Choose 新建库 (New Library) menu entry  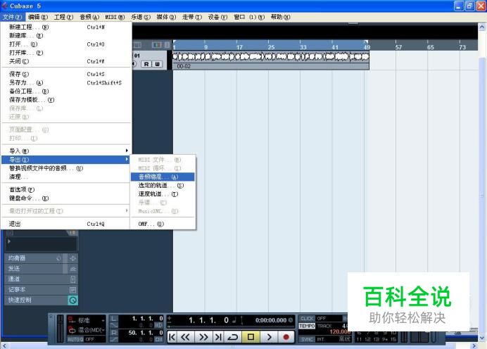pos(66,36)
